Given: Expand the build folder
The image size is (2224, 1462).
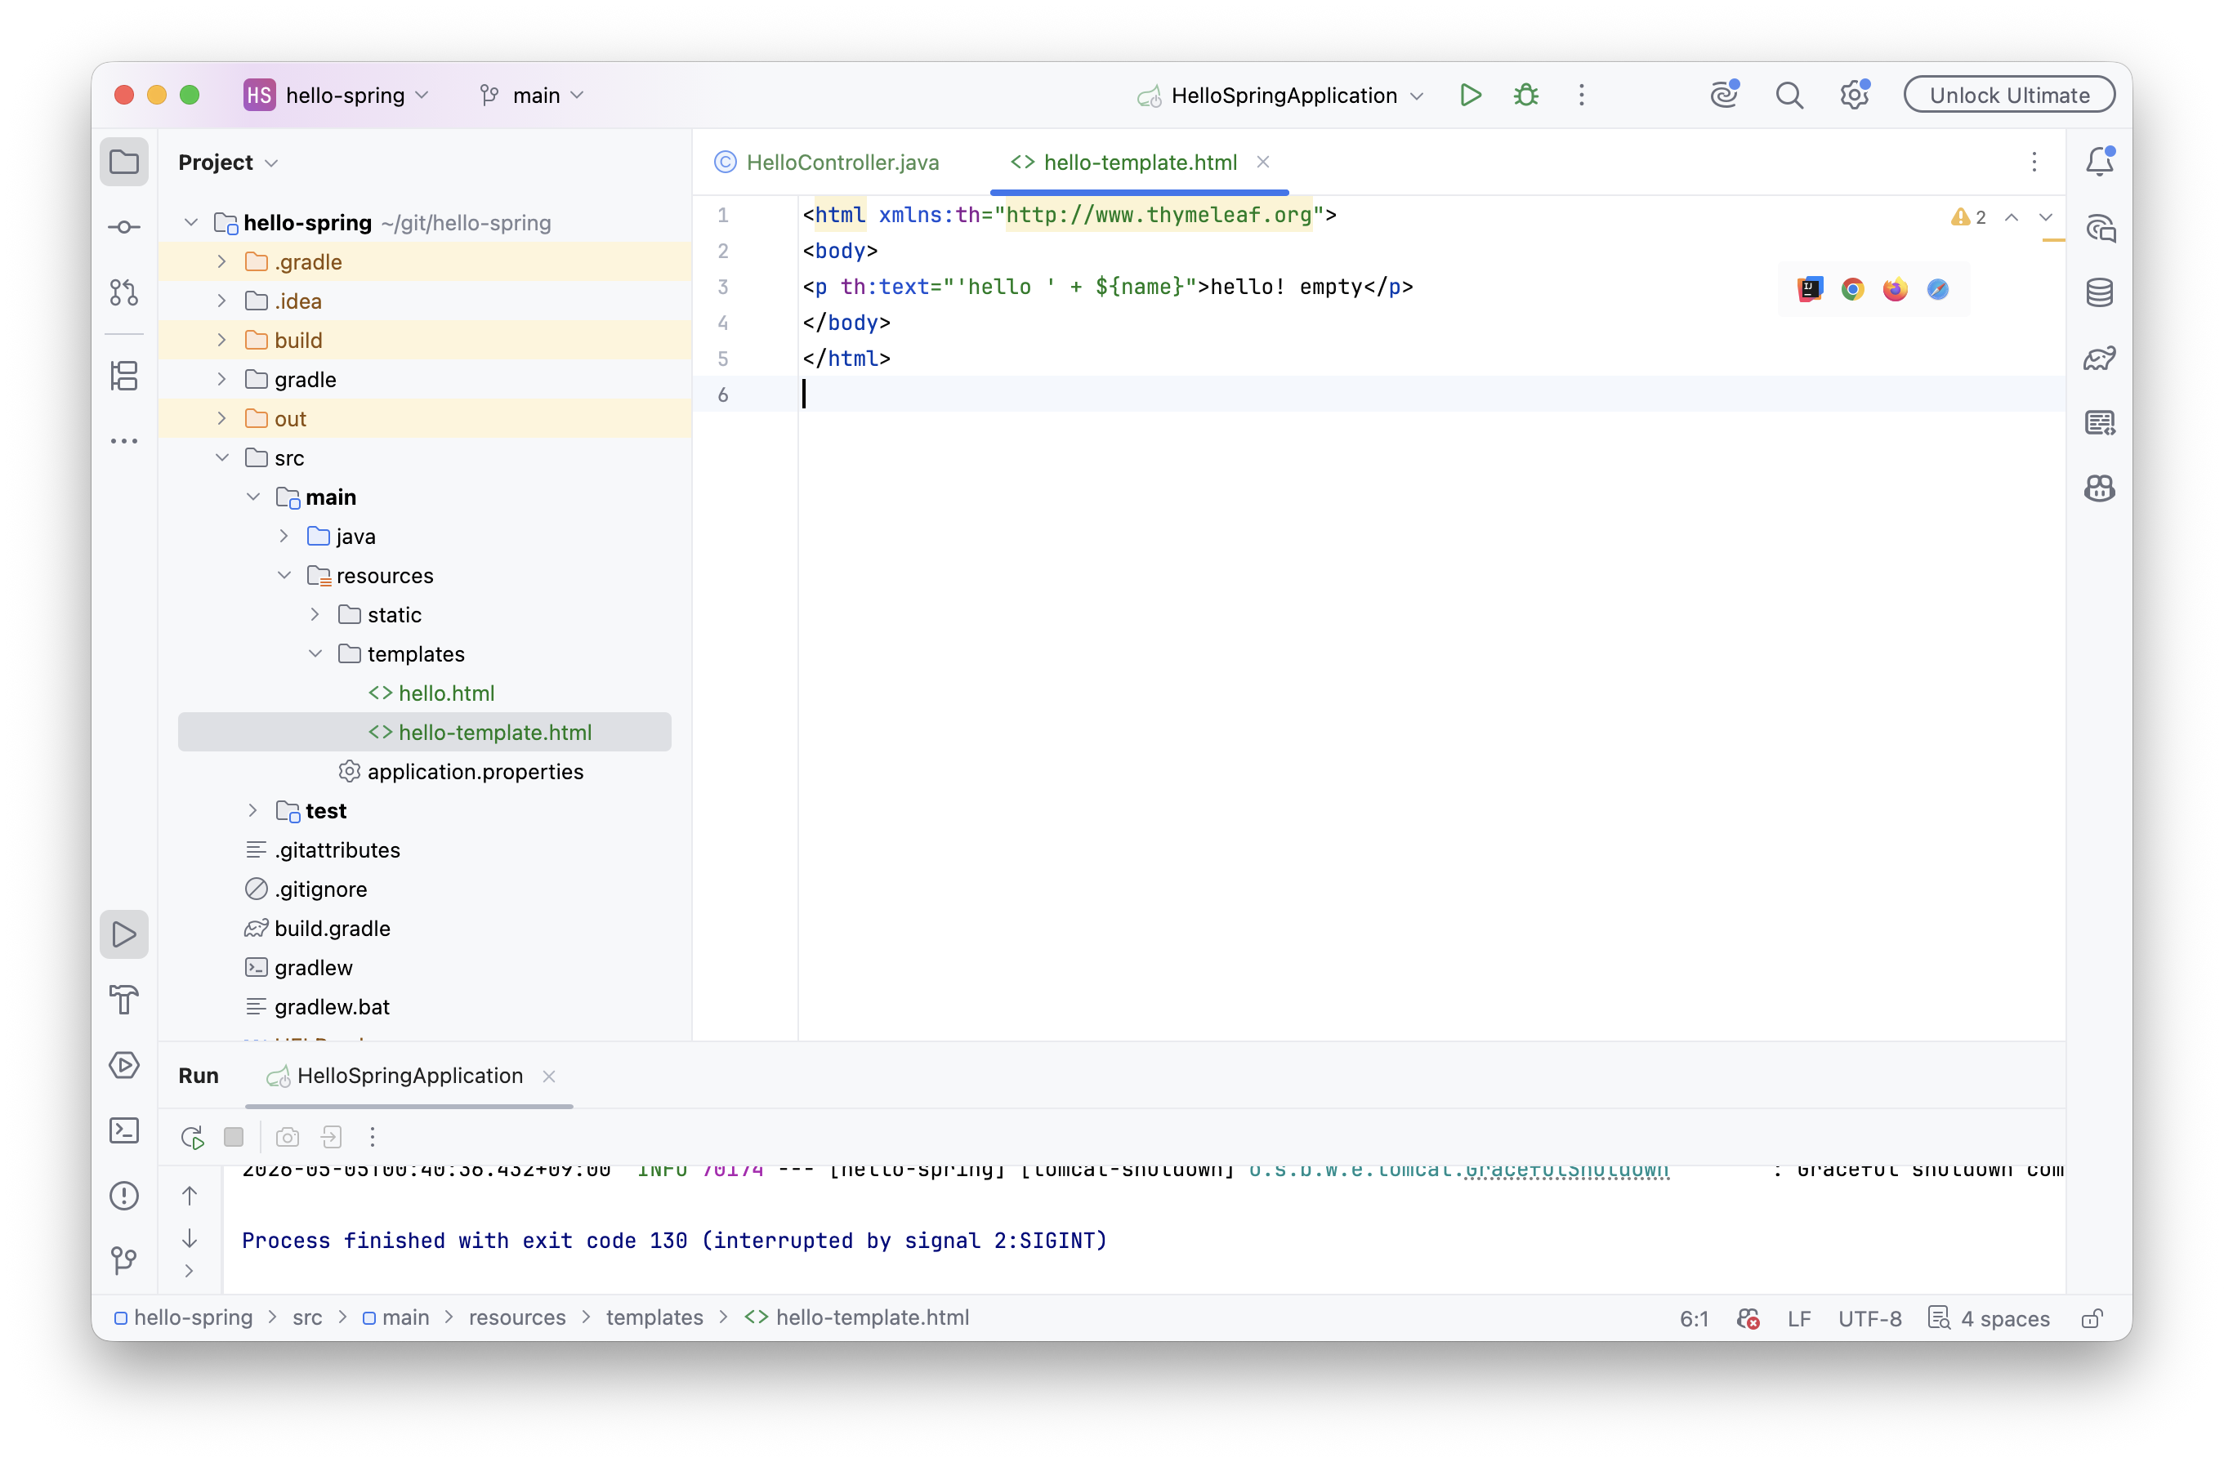Looking at the screenshot, I should [221, 340].
